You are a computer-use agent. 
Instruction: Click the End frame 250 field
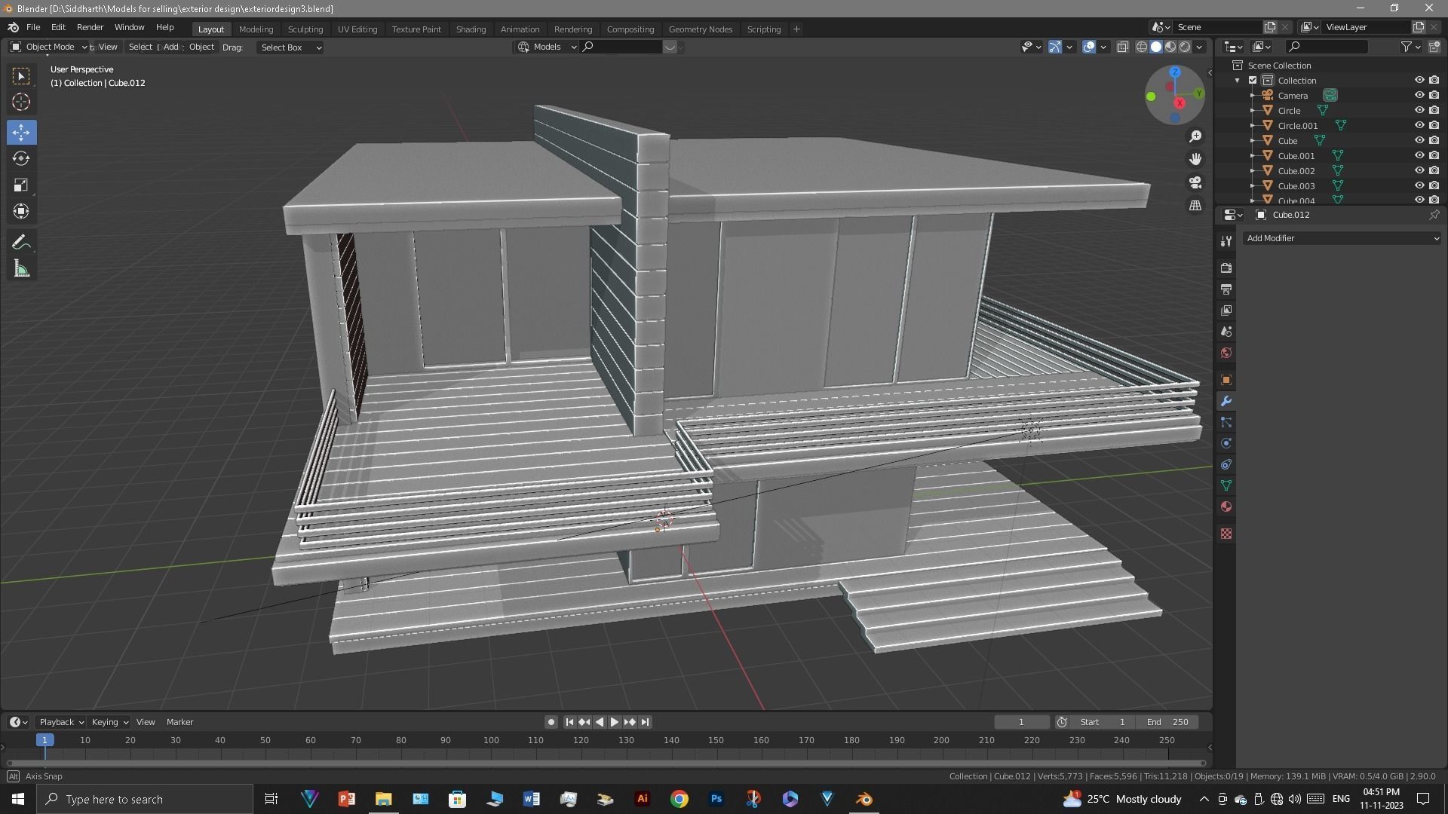click(x=1167, y=722)
